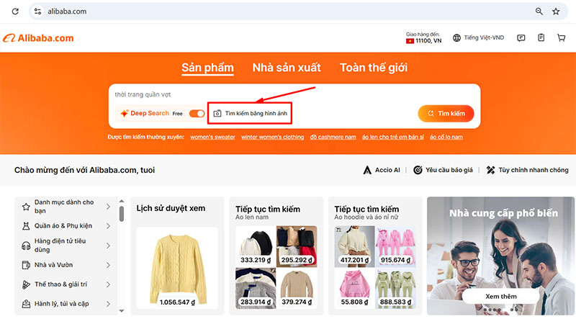Expand Danh mục dành cho bạn chevron
576x319 pixels.
pos(109,207)
